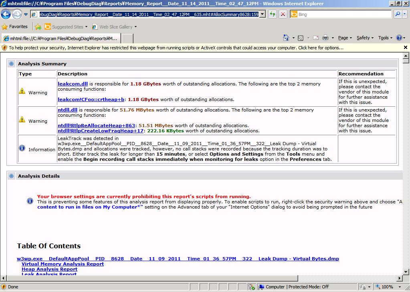Screen dimensions: 410x292
Task: Click in the Bing search box
Action: pos(343,14)
